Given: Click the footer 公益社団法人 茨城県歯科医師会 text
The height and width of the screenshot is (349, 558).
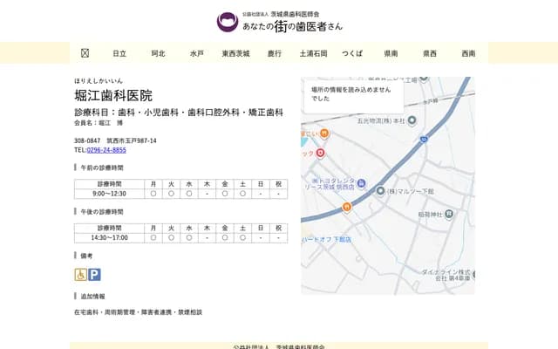Looking at the screenshot, I should point(279,346).
